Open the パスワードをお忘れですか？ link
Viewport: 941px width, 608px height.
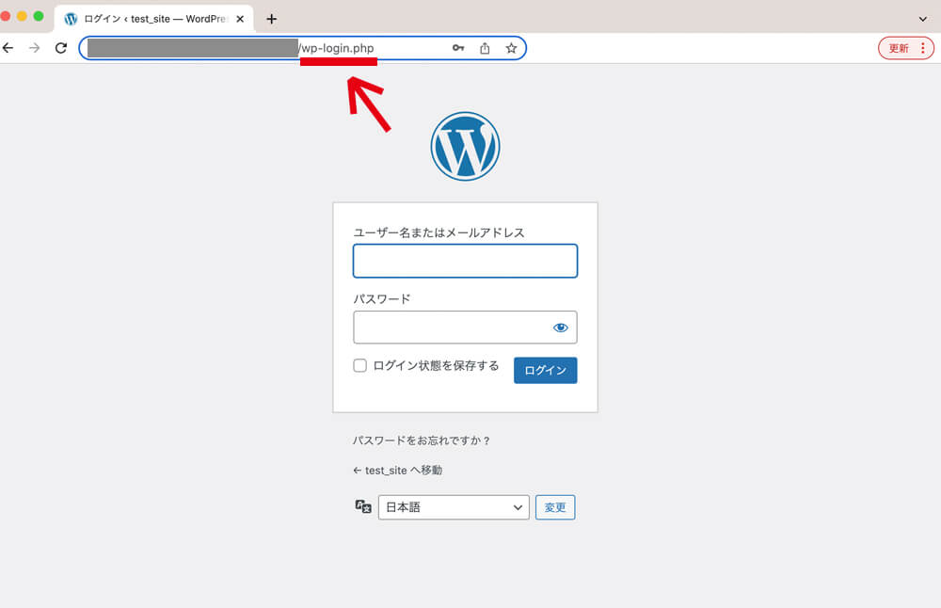coord(422,440)
